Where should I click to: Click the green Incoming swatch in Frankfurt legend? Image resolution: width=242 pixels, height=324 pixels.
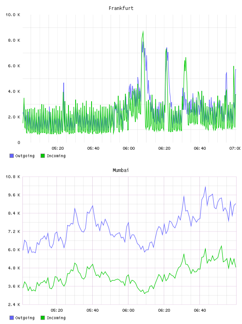pyautogui.click(x=43, y=156)
